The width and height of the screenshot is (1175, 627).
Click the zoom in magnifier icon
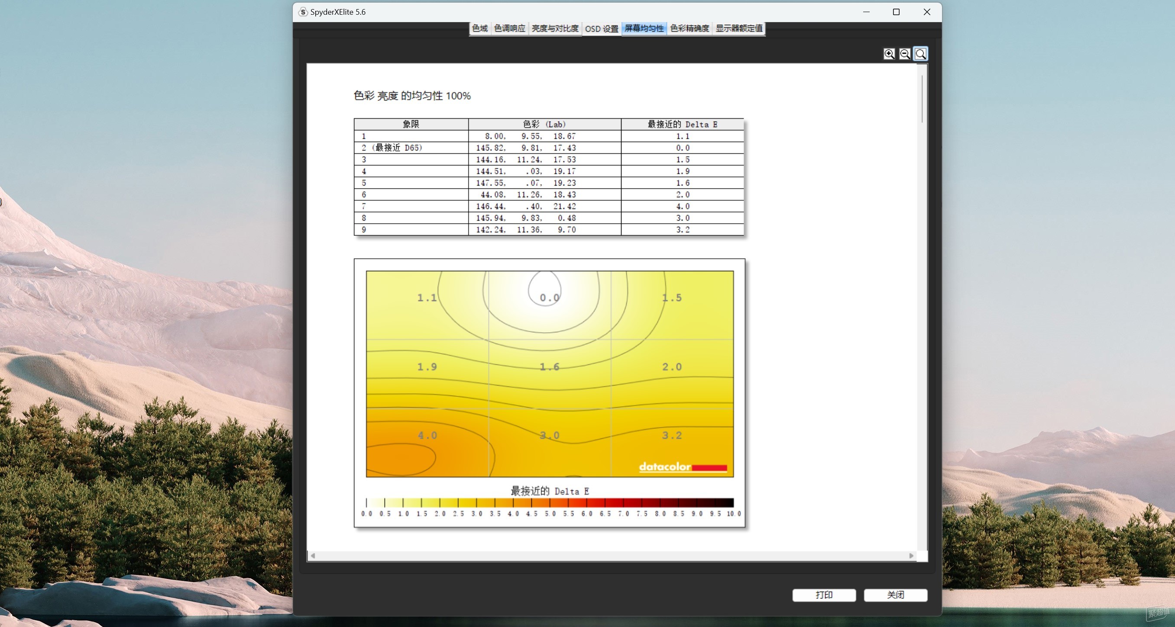pyautogui.click(x=889, y=54)
